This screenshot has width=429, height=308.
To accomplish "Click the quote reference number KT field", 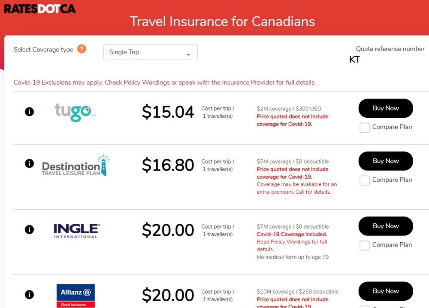I will coord(387,59).
